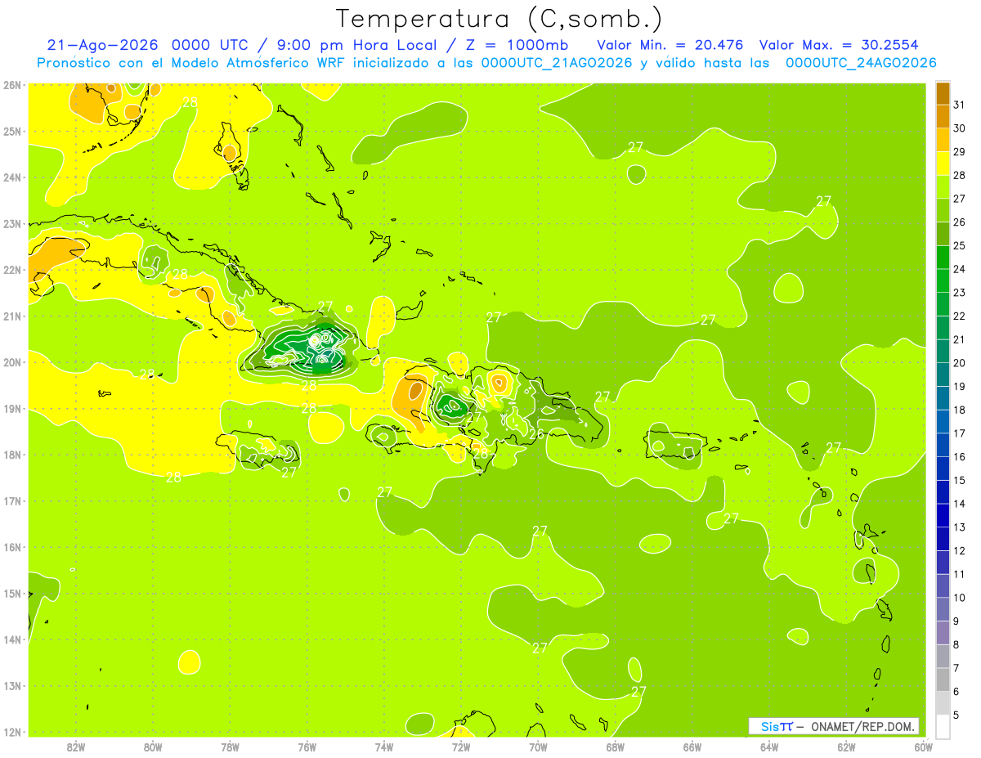Click the "20" label on the color scale
This screenshot has width=981, height=758.
tap(961, 363)
